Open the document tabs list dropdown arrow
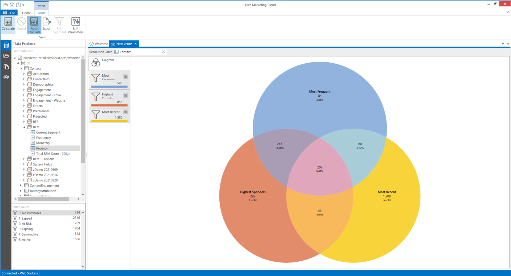 (x=503, y=44)
